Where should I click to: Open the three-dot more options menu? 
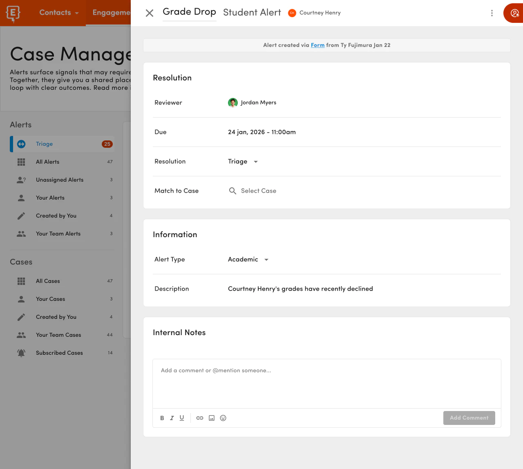tap(492, 13)
